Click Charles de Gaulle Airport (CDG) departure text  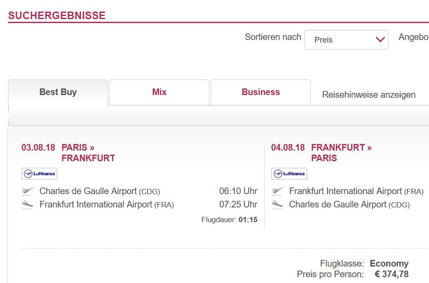[100, 191]
